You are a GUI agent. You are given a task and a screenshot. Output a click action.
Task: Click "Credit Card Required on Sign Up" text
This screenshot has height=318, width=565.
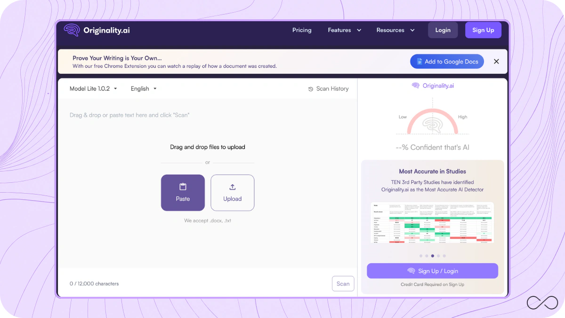pyautogui.click(x=432, y=285)
